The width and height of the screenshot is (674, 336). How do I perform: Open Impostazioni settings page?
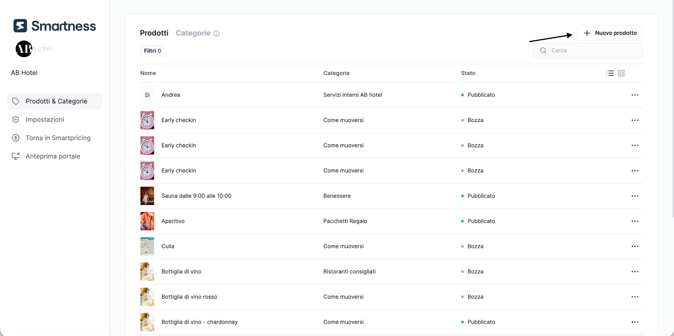[x=45, y=119]
